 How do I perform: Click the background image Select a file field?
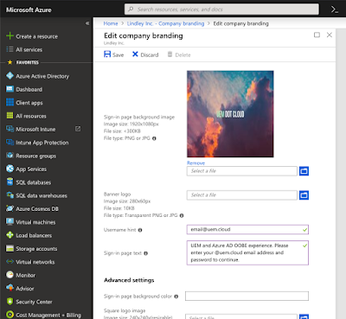[x=242, y=171]
